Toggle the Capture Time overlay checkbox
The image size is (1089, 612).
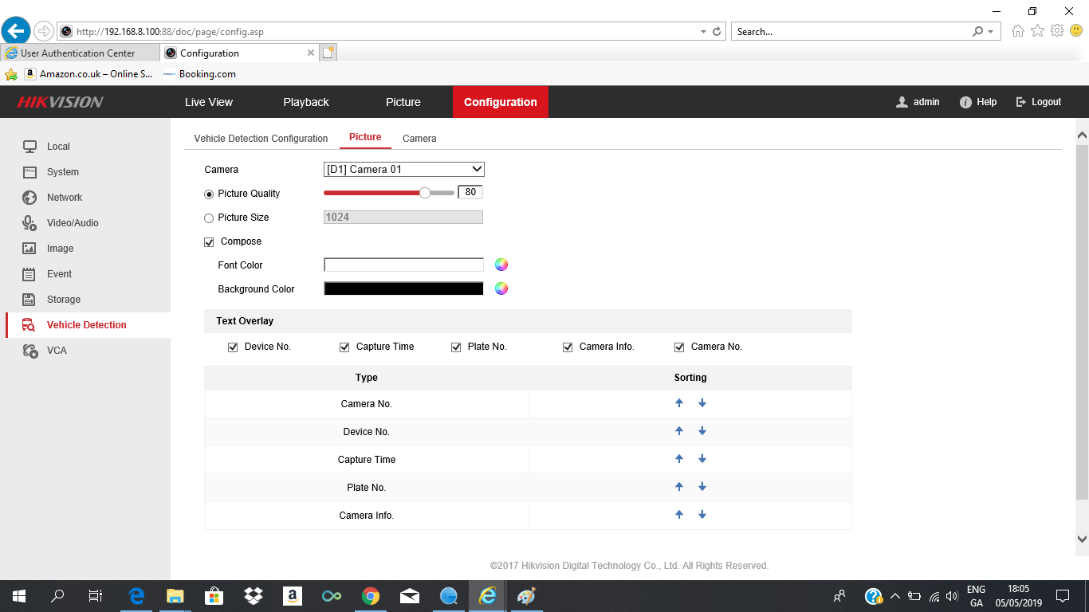[x=345, y=347]
